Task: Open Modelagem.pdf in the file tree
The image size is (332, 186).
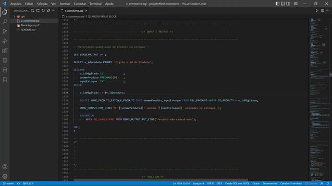Action: (30, 25)
